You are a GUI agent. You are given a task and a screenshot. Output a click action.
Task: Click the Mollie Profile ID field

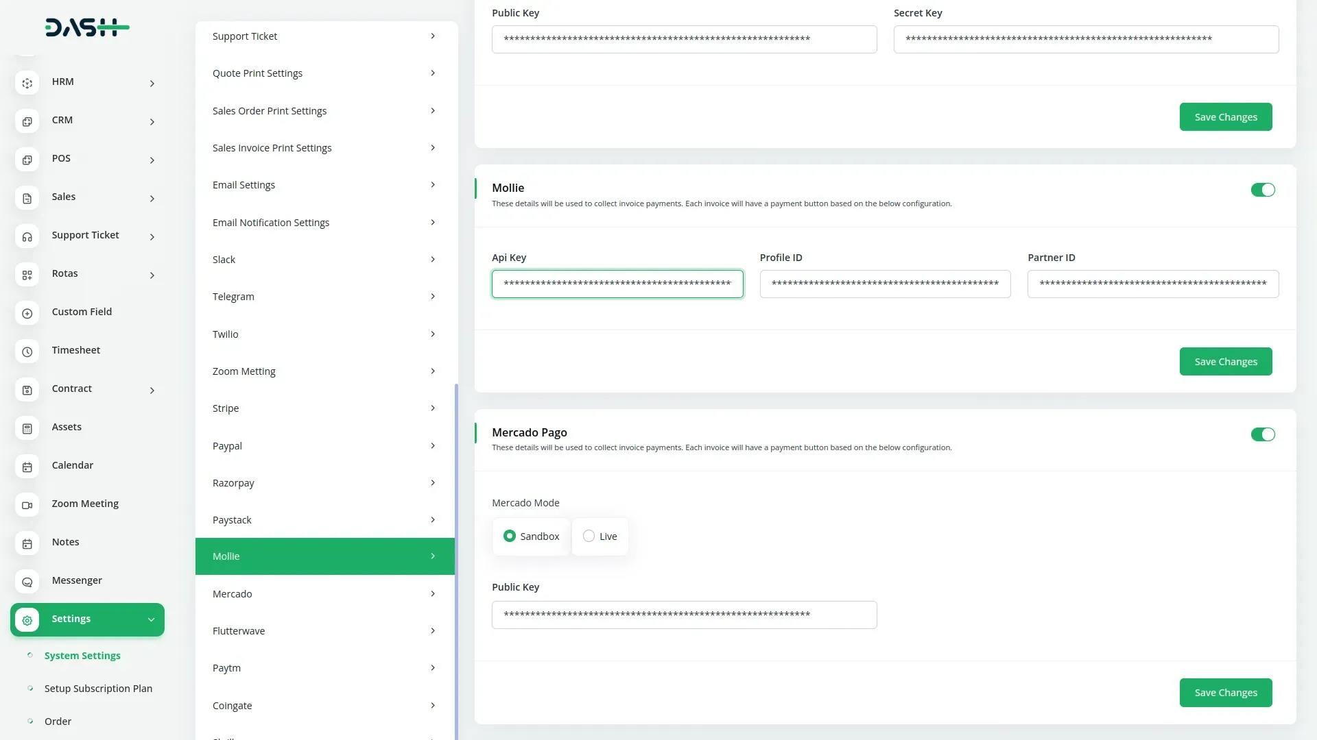tap(885, 284)
